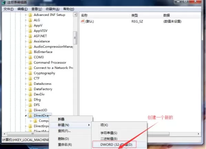Click the 类型 column header

click(x=135, y=15)
